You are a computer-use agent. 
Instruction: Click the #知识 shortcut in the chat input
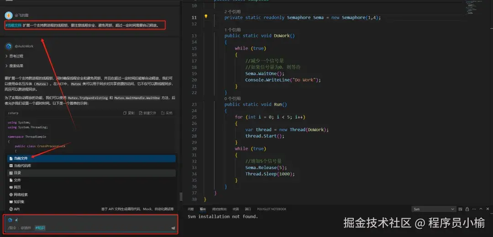[40, 228]
